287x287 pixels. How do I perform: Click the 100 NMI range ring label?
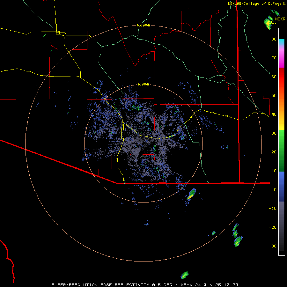click(143, 25)
